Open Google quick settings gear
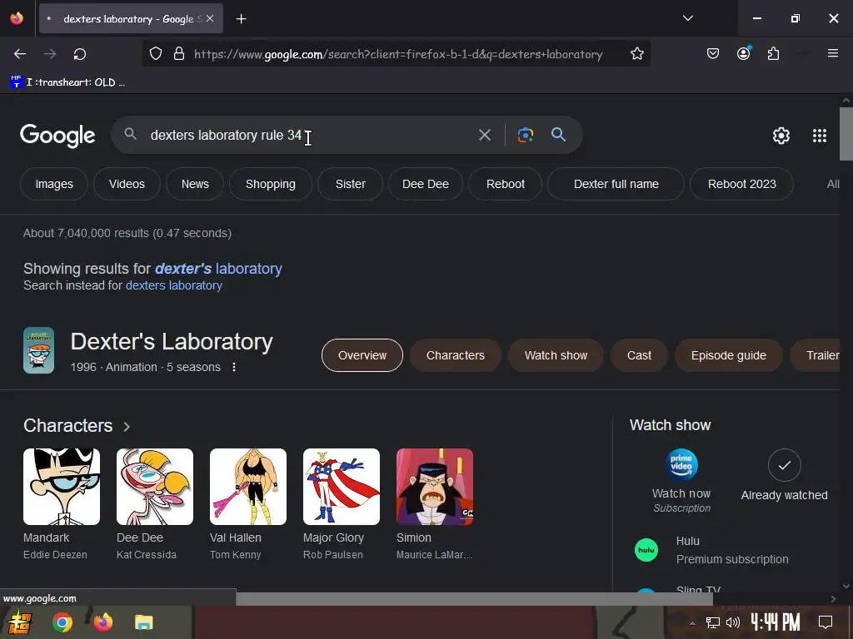This screenshot has width=853, height=639. click(781, 136)
